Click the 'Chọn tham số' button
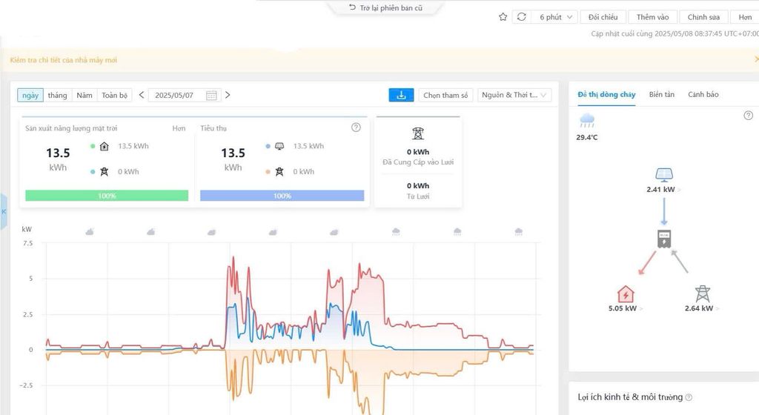The height and width of the screenshot is (415, 759). 445,96
